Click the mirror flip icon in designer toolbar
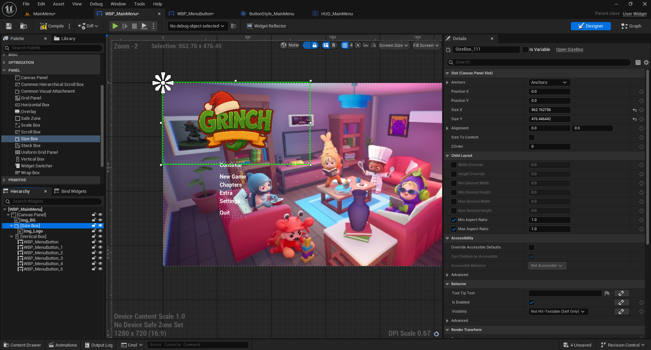This screenshot has height=350, width=651. pyautogui.click(x=374, y=45)
